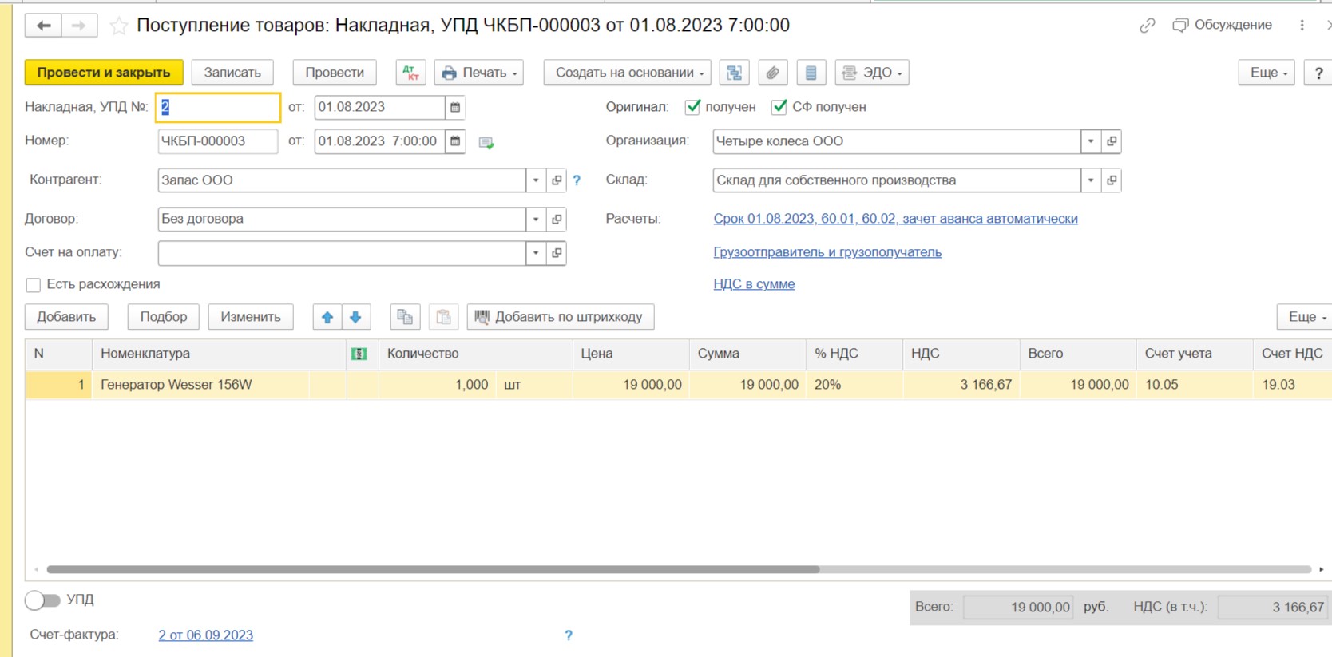Uncheck the СФ получен checkbox
The width and height of the screenshot is (1332, 657).
point(779,107)
